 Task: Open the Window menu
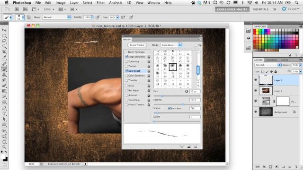tap(153, 3)
